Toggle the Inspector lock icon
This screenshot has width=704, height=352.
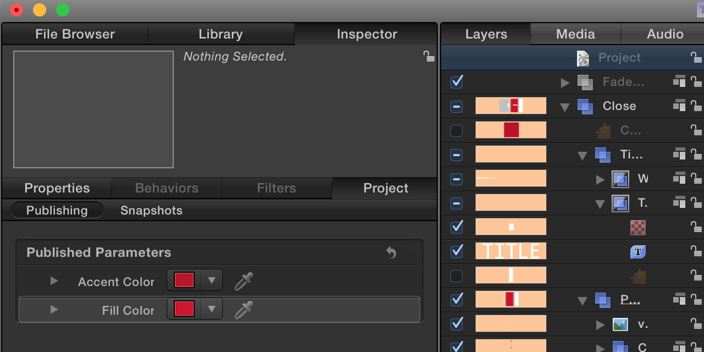[x=428, y=56]
